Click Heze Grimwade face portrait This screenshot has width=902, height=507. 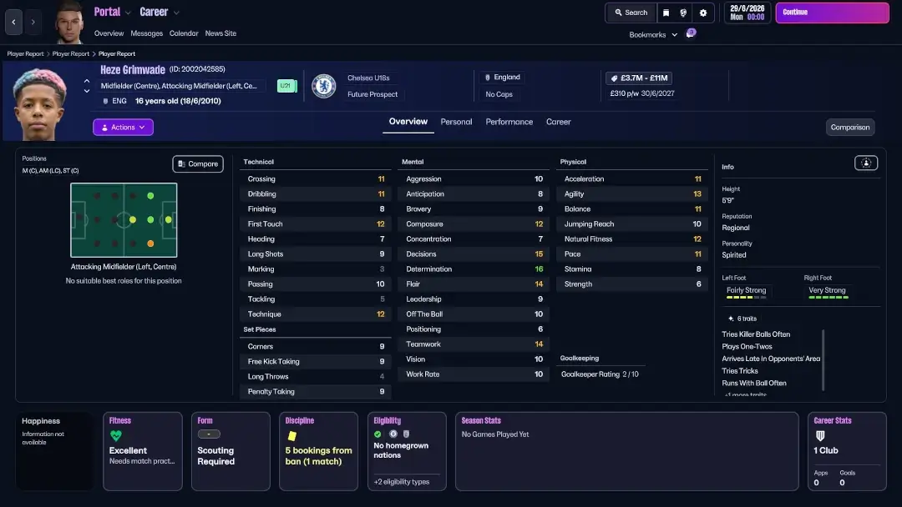coord(39,104)
